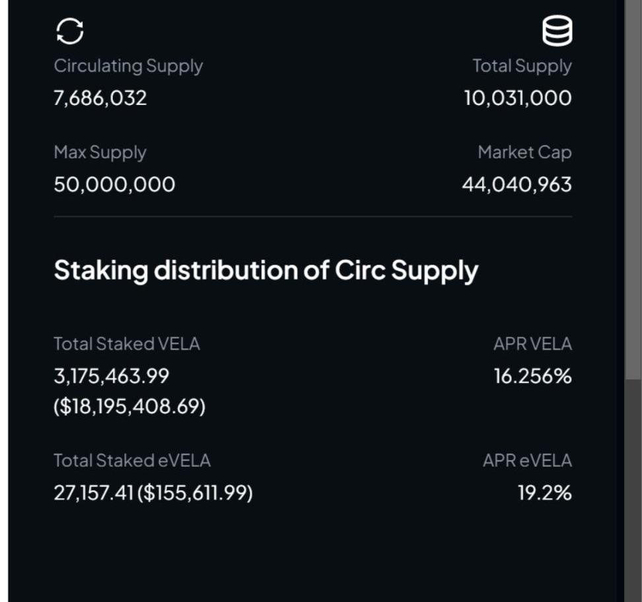This screenshot has width=642, height=602.
Task: Click the APR VELA label
Action: (x=532, y=344)
